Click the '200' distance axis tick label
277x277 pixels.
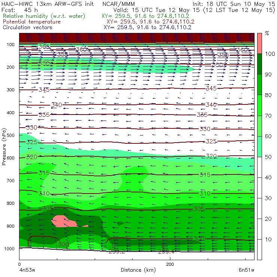click(x=170, y=264)
